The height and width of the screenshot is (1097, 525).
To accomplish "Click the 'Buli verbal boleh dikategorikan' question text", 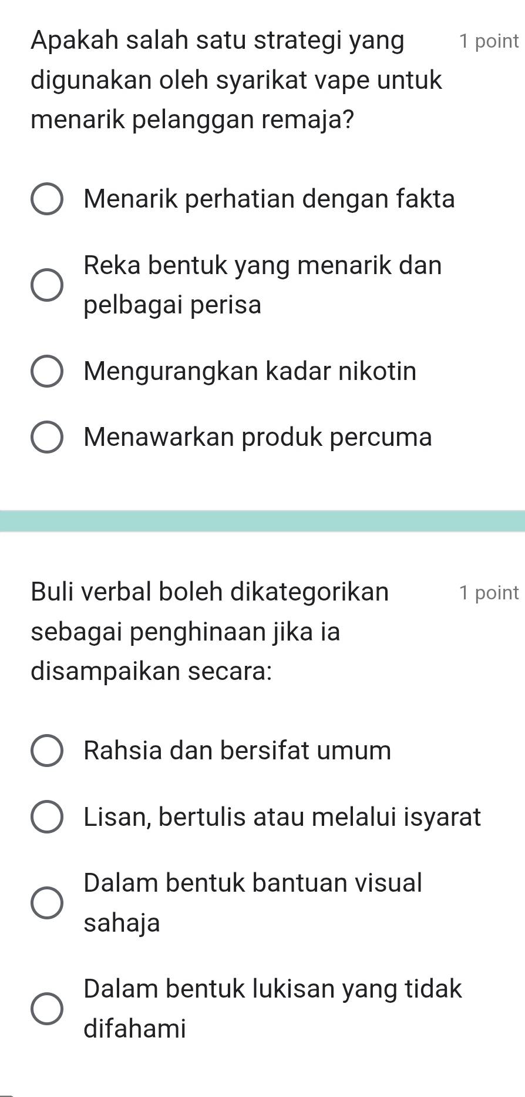I will click(x=210, y=592).
